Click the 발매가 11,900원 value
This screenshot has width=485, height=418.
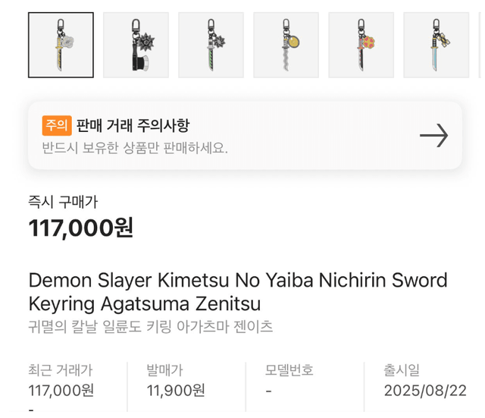[176, 390]
